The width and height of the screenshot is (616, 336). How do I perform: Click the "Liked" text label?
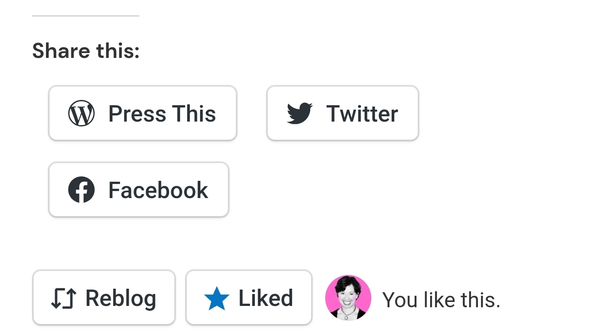point(266,298)
